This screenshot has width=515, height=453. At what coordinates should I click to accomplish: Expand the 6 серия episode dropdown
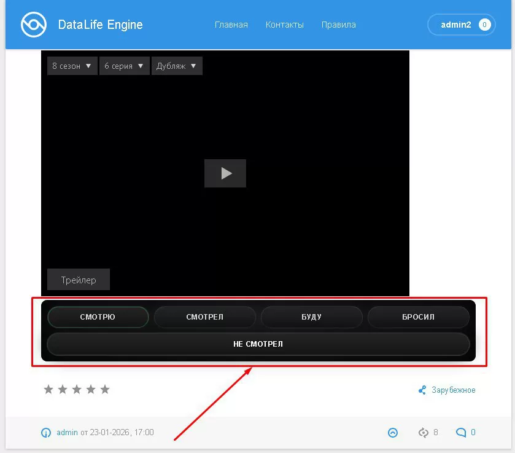pos(124,66)
